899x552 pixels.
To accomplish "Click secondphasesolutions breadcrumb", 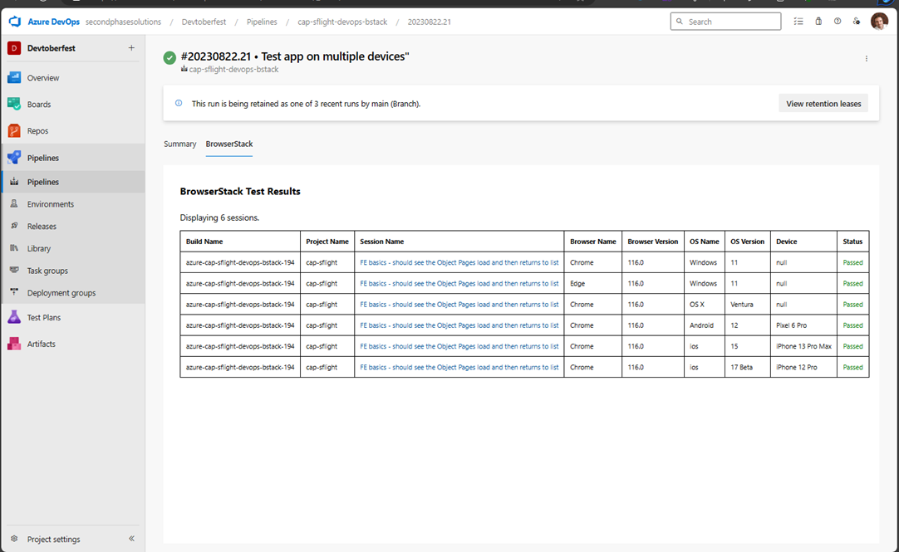I will [123, 22].
